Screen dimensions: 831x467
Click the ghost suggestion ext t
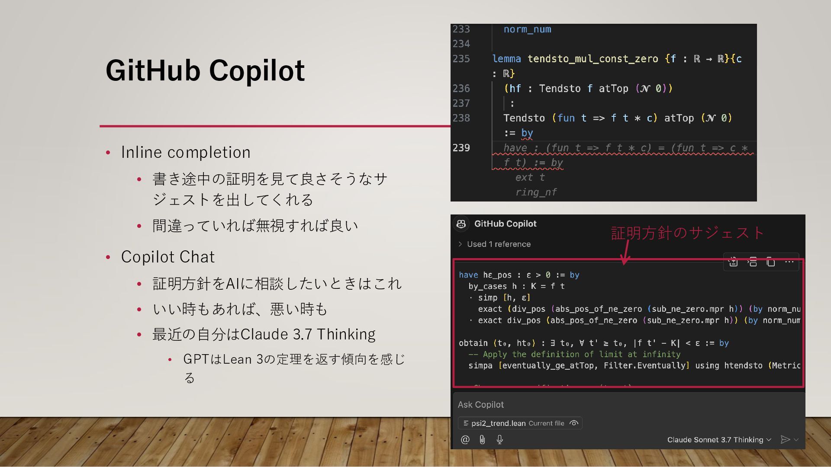tap(530, 177)
